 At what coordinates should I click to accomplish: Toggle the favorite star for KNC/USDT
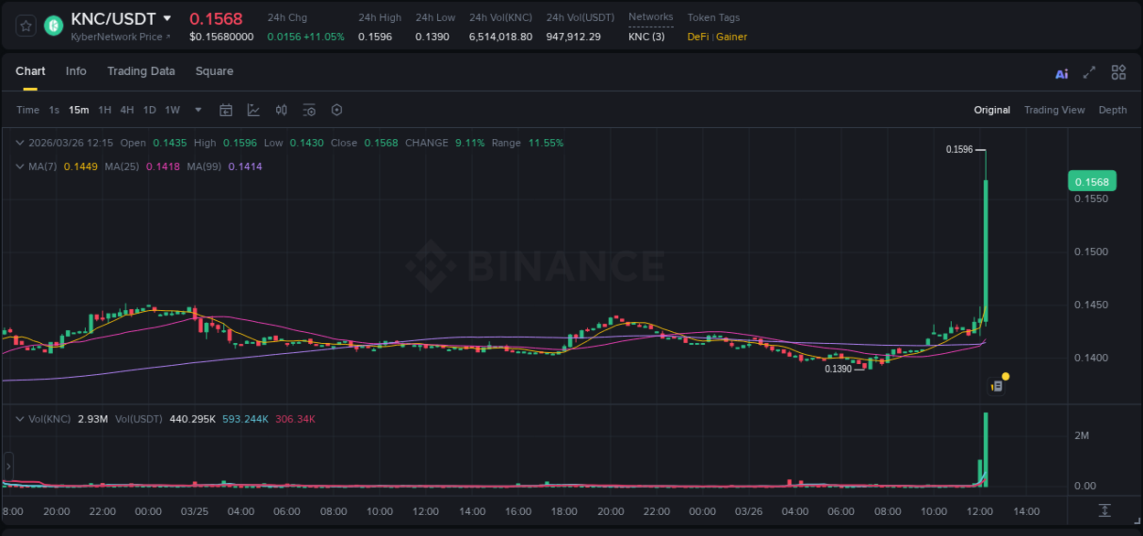click(x=25, y=26)
